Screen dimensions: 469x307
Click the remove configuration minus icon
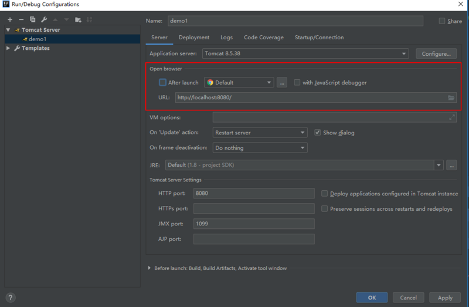coord(21,19)
